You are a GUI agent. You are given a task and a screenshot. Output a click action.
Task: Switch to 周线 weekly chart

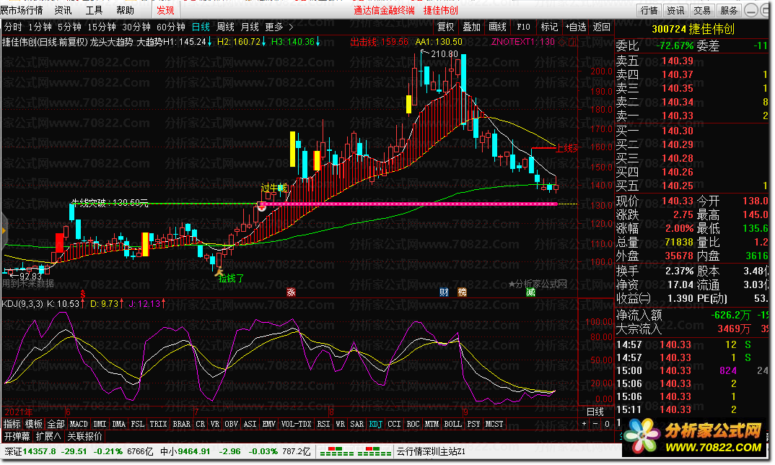[225, 27]
